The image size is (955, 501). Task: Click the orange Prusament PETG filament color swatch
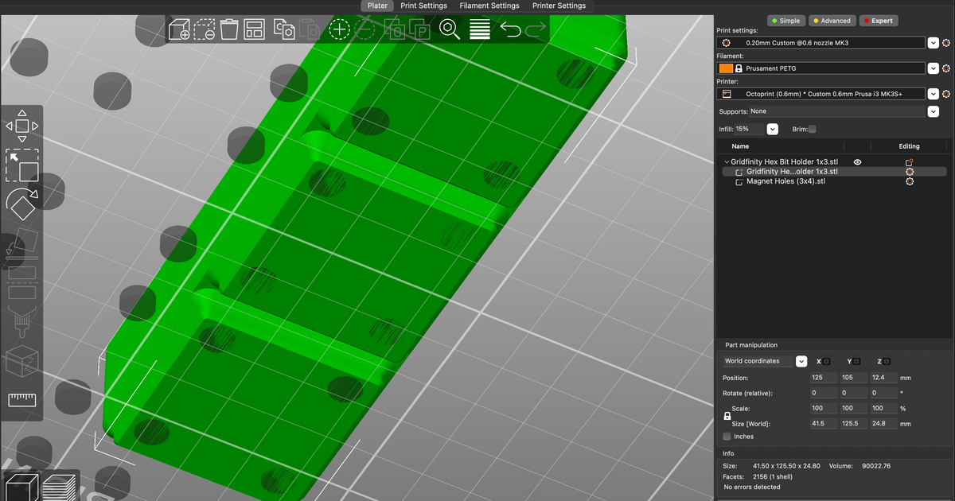[726, 68]
